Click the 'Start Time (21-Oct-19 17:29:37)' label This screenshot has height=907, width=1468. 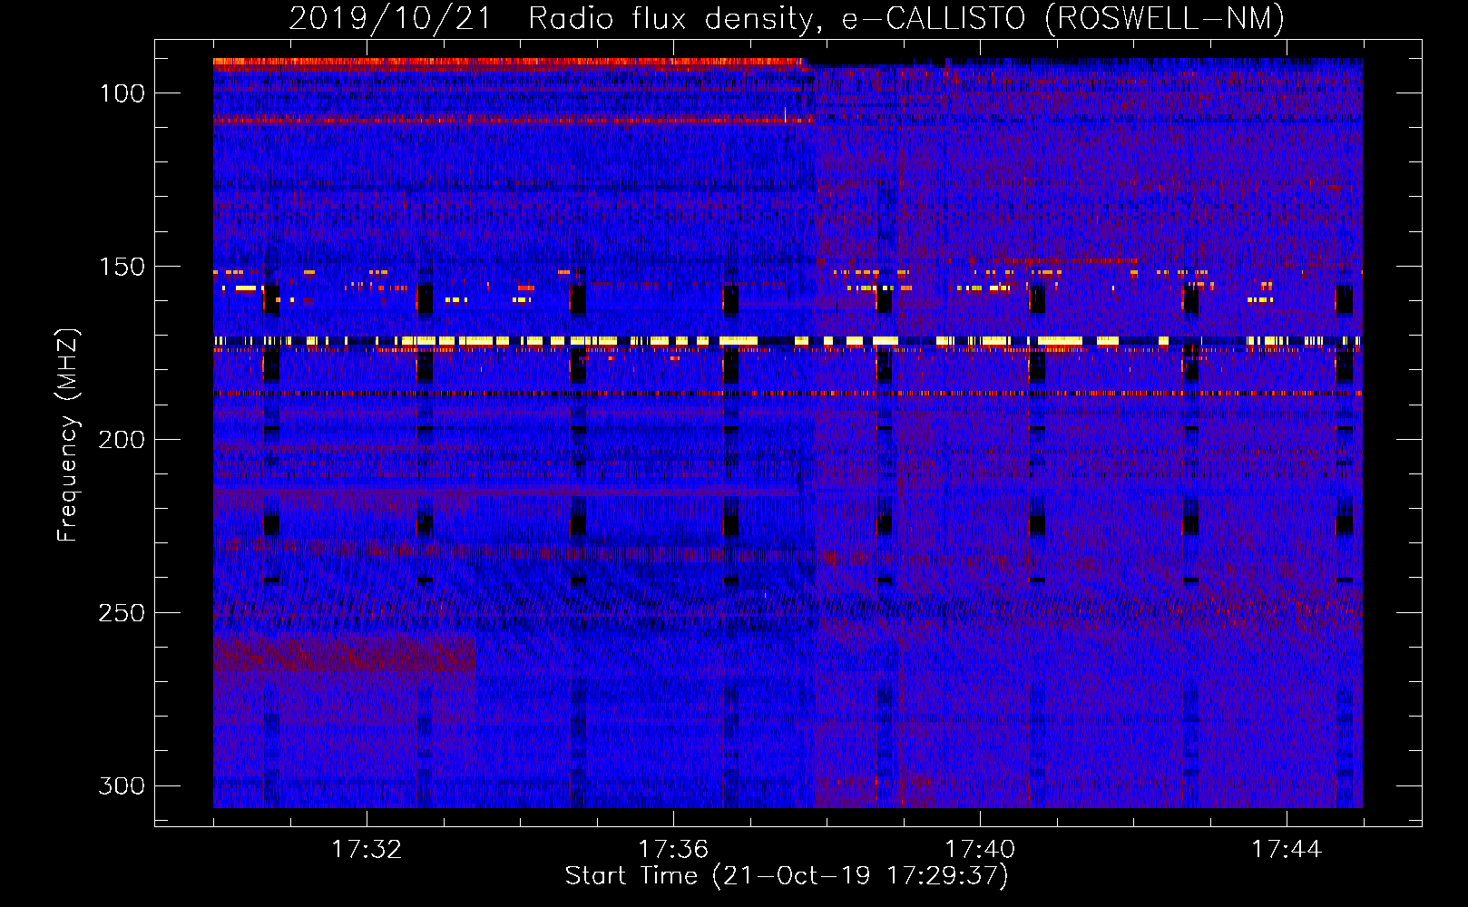pyautogui.click(x=787, y=876)
